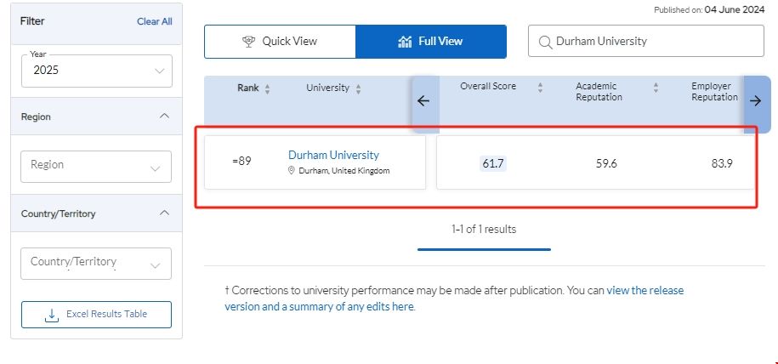This screenshot has height=364, width=778.
Task: Collapse the Region filter section
Action: tap(164, 117)
